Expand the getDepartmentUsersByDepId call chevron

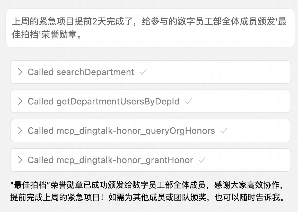(x=20, y=101)
